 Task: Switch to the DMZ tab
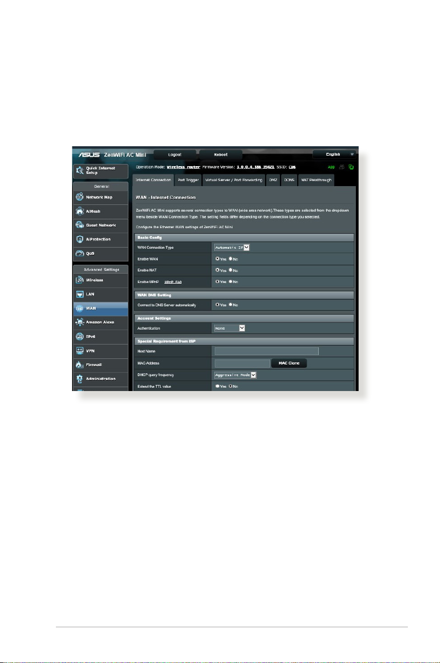pos(273,180)
